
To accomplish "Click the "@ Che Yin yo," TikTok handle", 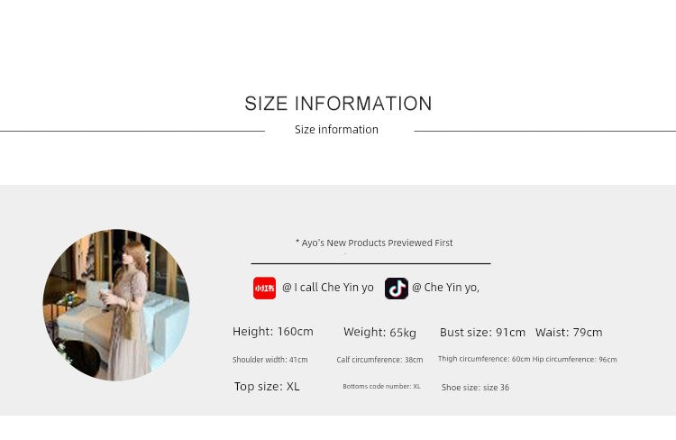I will (x=445, y=288).
